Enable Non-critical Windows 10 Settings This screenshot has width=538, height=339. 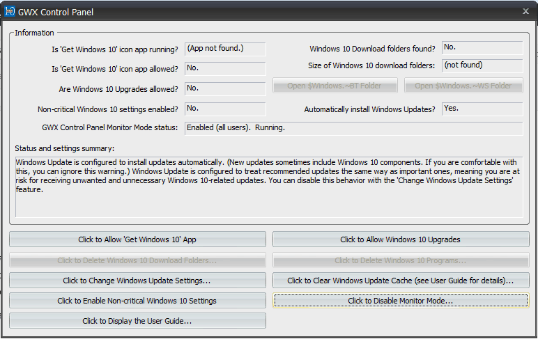[137, 301]
